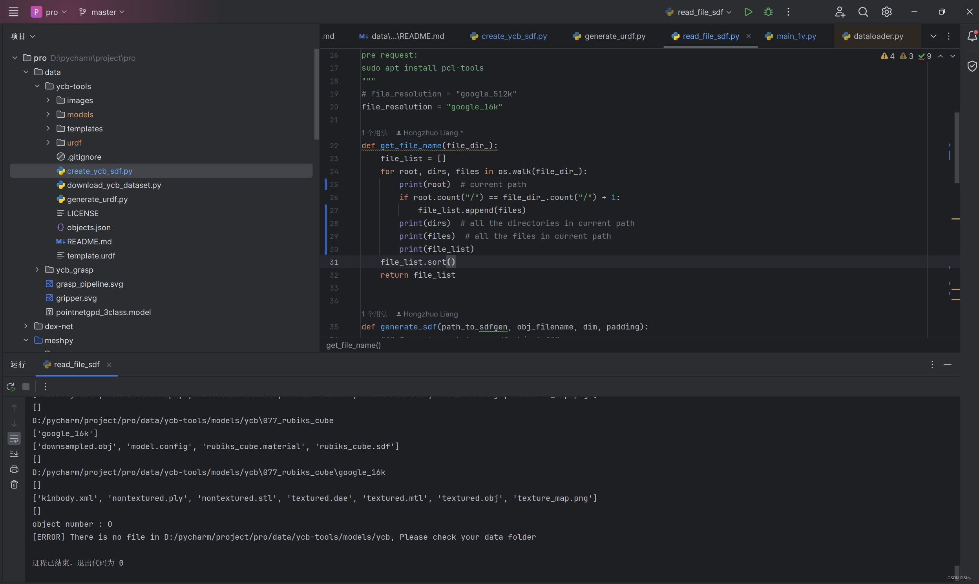Image resolution: width=979 pixels, height=584 pixels.
Task: Click the Debug bug icon
Action: coord(768,12)
